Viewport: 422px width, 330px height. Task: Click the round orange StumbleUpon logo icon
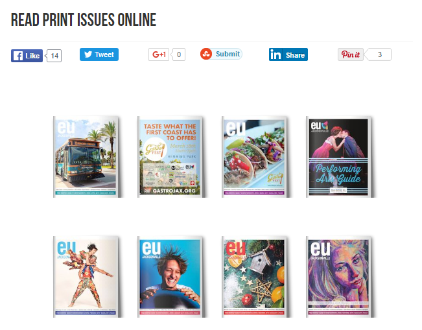206,54
